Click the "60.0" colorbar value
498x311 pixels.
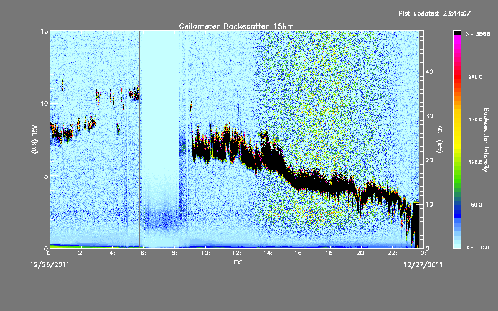[476, 205]
